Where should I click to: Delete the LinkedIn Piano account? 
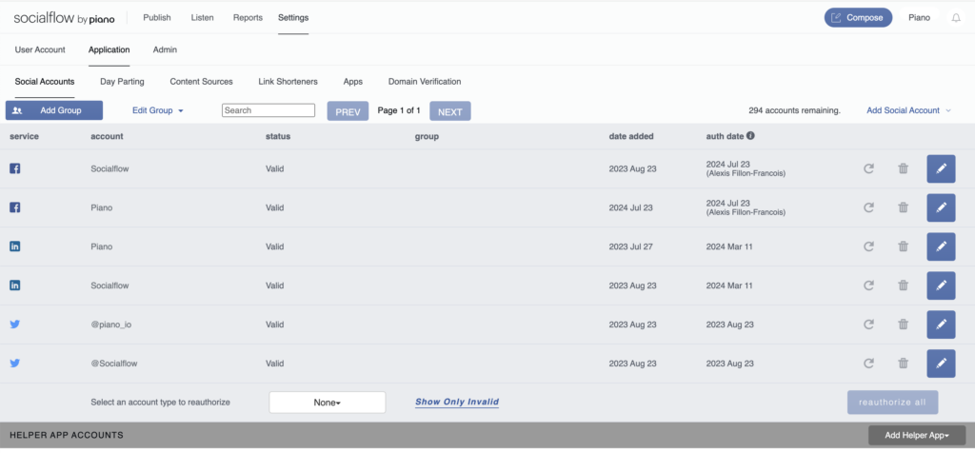(903, 246)
